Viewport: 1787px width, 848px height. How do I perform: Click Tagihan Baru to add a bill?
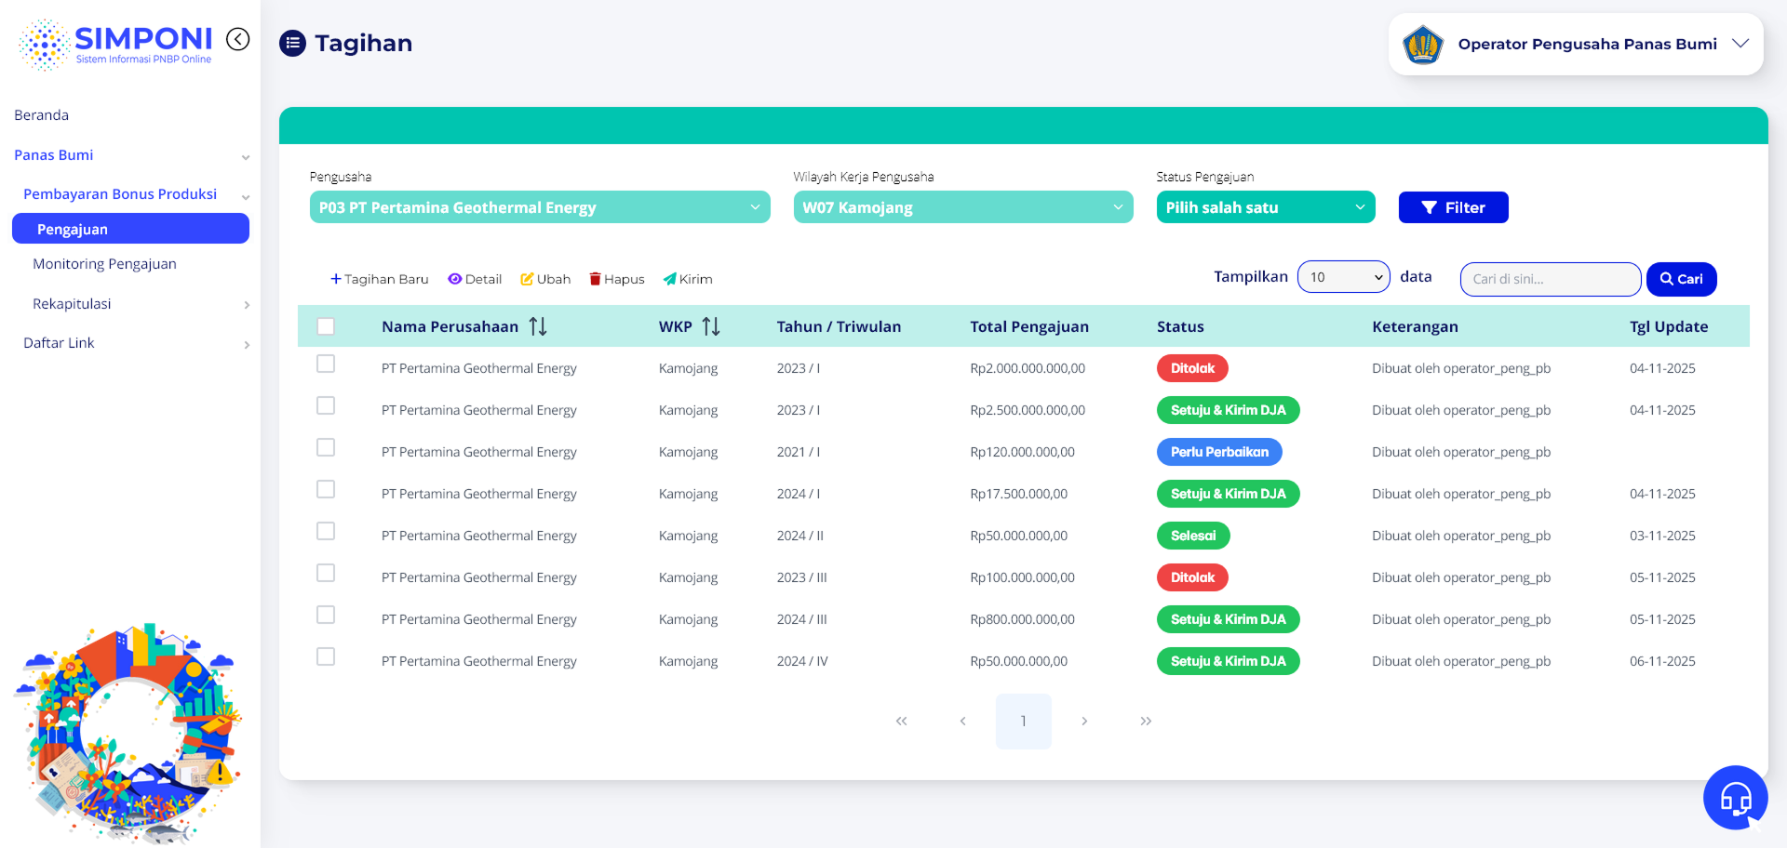coord(379,279)
